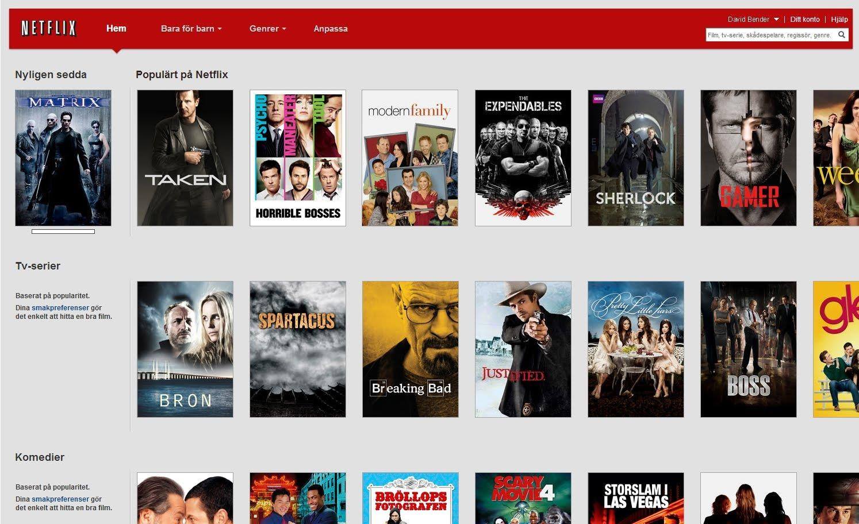Select the Breaking Bad poster
The width and height of the screenshot is (859, 524).
point(411,349)
